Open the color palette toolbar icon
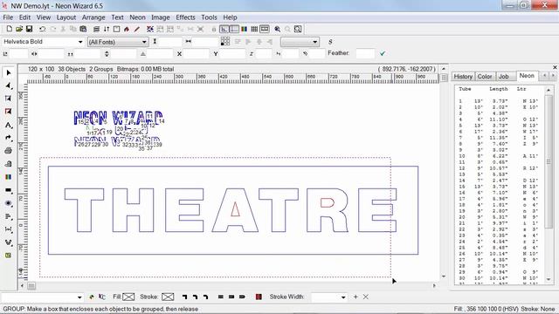Image resolution: width=559 pixels, height=314 pixels. 245,29
